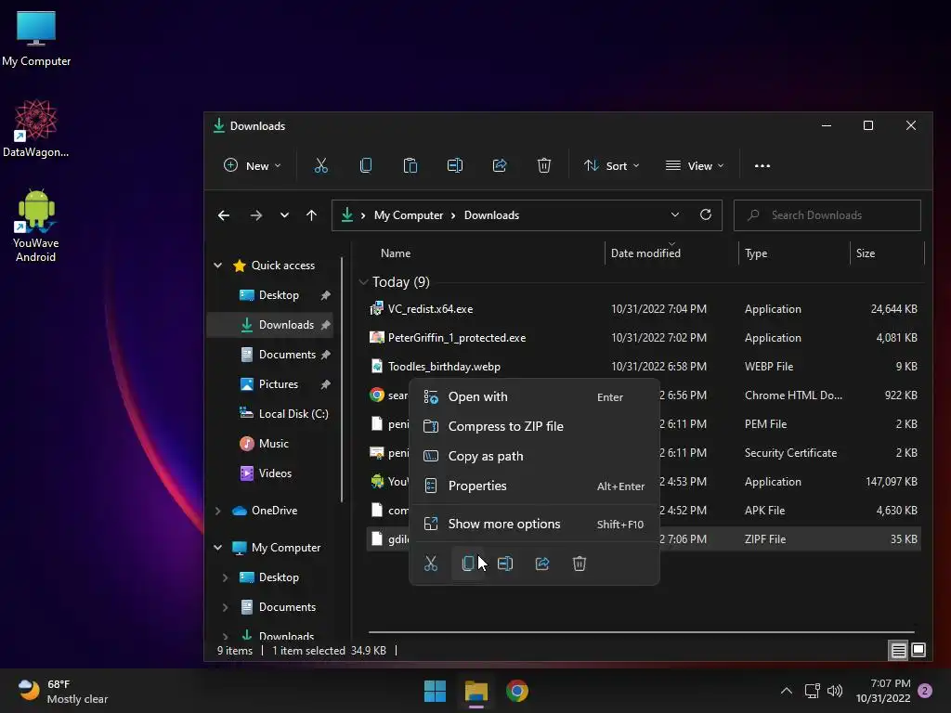
Task: Choose Open with from context menu
Action: [x=534, y=396]
